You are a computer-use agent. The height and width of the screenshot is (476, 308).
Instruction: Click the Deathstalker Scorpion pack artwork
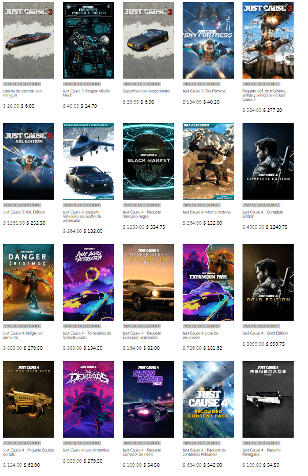(x=148, y=282)
